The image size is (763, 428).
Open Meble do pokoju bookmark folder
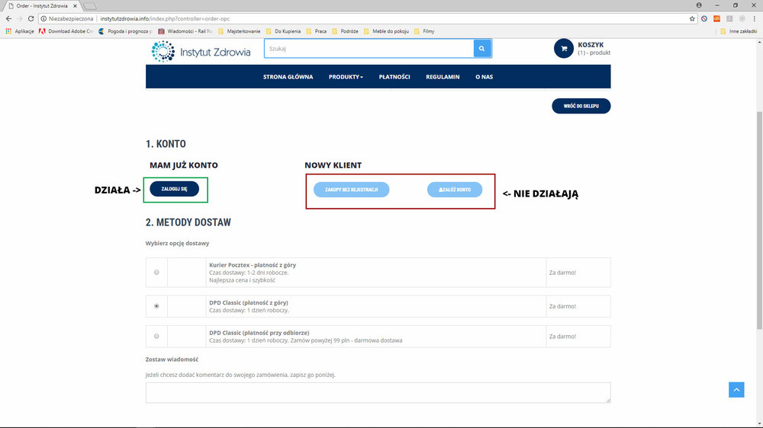tap(386, 31)
